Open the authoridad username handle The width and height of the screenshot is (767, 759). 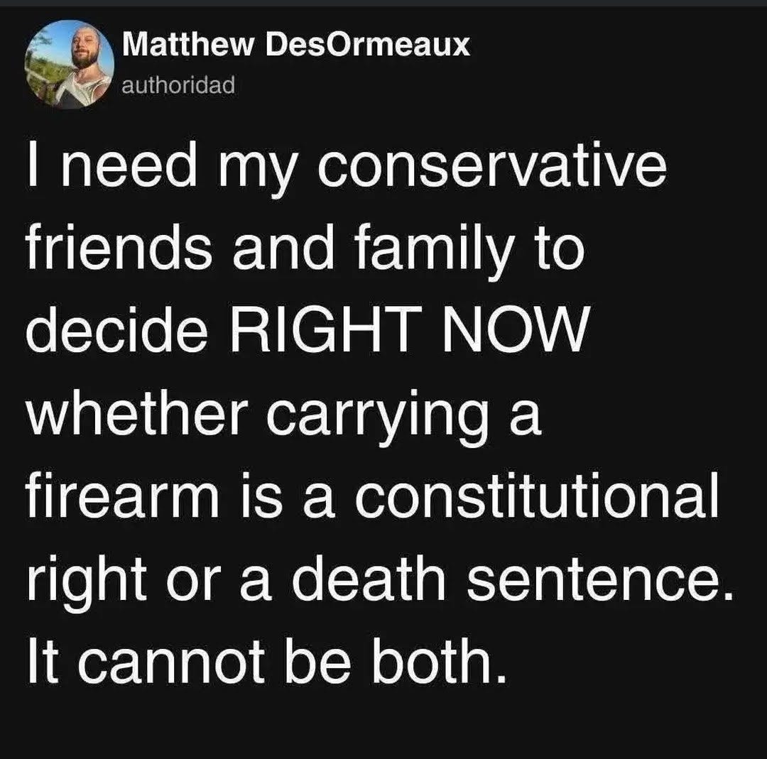178,85
